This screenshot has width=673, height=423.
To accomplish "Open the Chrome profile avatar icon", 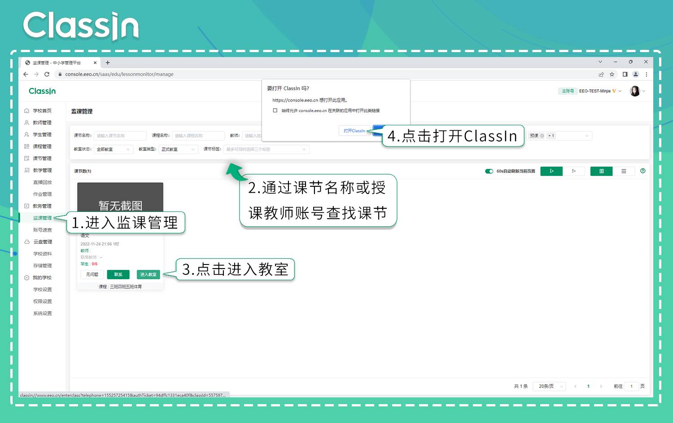I will [635, 74].
